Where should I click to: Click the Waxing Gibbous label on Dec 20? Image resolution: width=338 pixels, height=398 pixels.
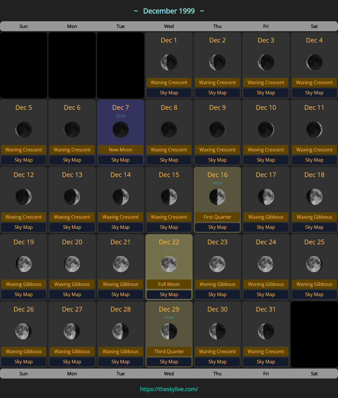72,284
